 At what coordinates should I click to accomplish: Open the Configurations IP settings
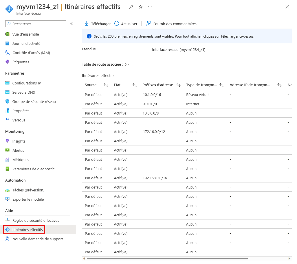click(26, 83)
